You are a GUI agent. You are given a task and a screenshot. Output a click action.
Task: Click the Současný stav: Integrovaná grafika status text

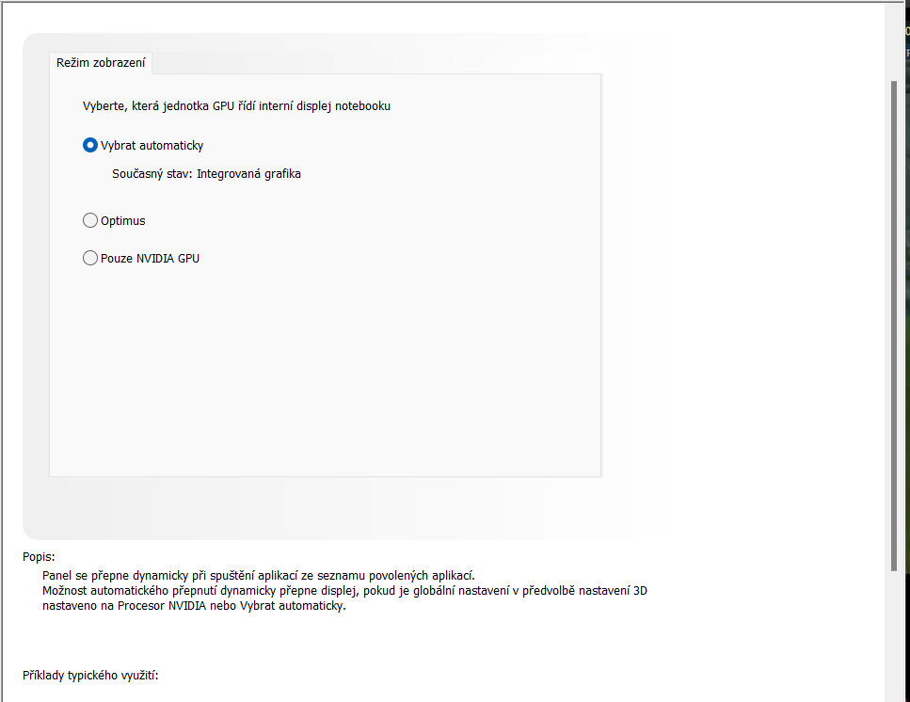[x=206, y=174]
